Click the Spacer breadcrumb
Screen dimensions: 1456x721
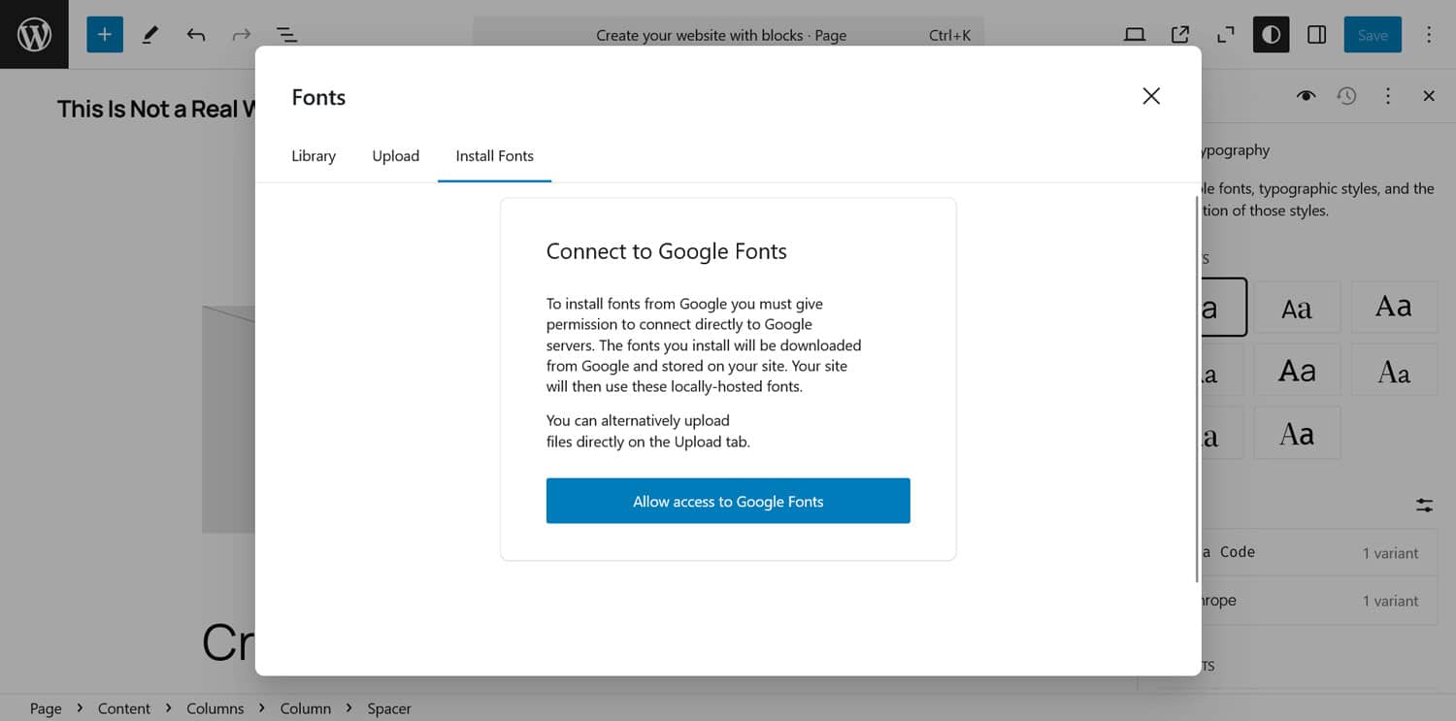point(389,708)
